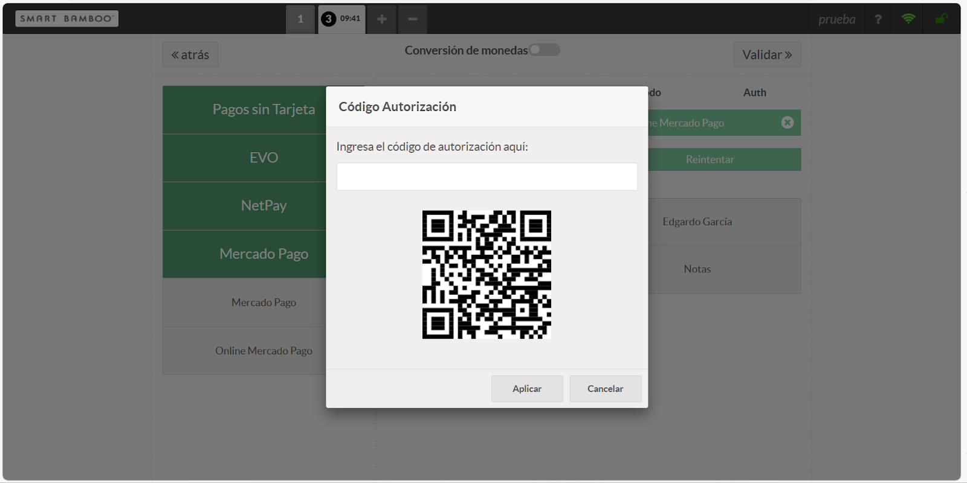Select the EVO payment category
The image size is (967, 483).
pos(245,158)
